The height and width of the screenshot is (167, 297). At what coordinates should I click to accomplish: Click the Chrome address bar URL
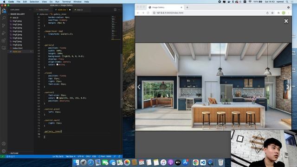[x=170, y=13]
